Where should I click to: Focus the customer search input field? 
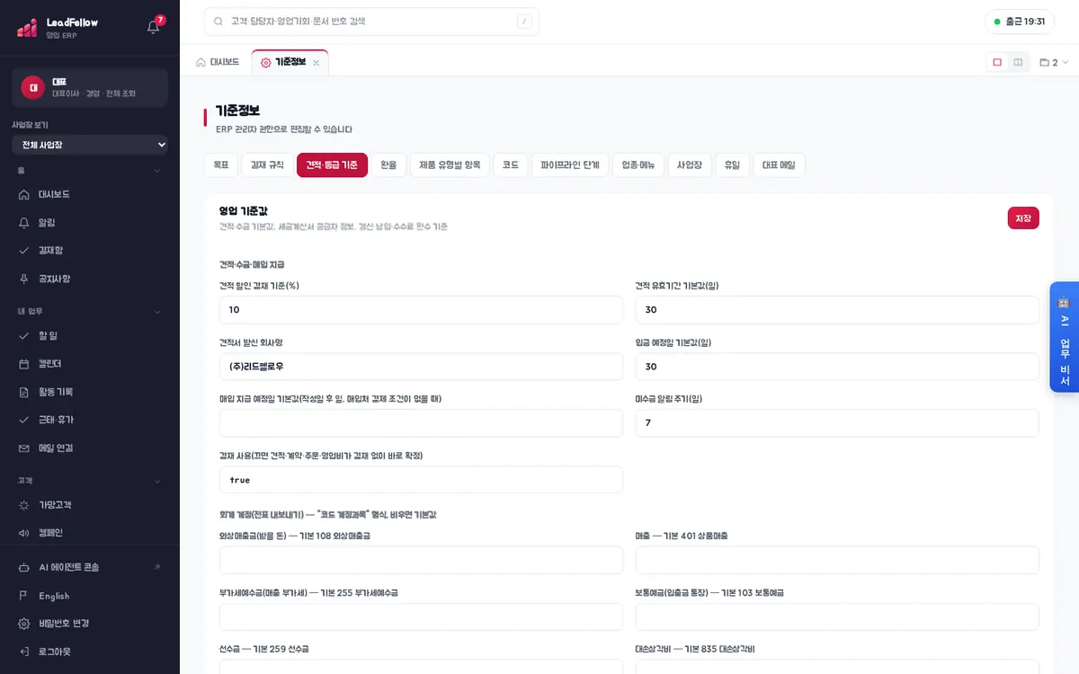pos(371,22)
